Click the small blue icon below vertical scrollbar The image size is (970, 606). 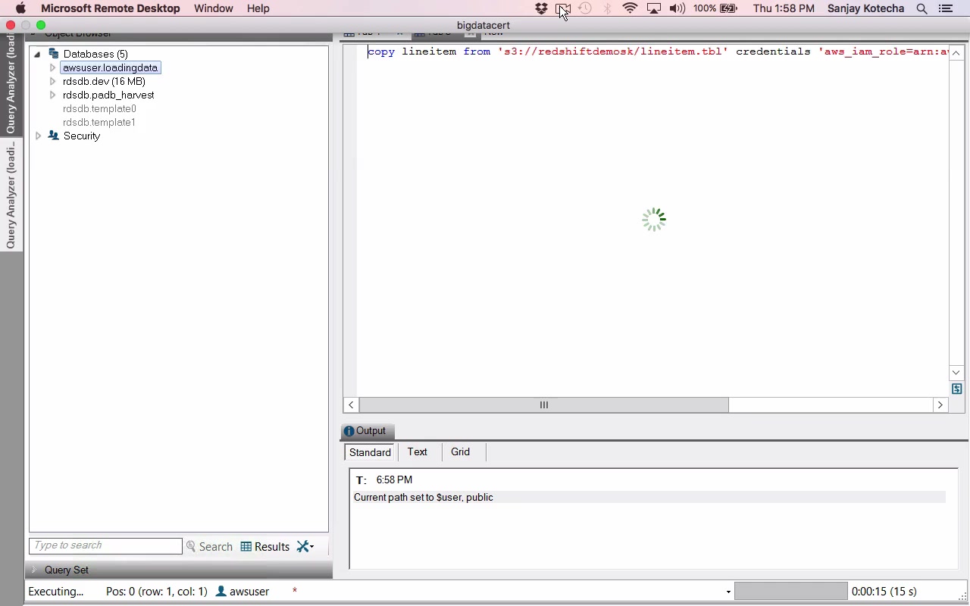coord(957,389)
